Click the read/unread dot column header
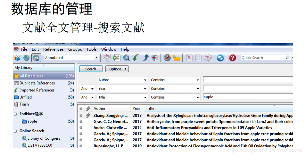Screen dimensions: 305x156 pyautogui.click(x=81, y=109)
